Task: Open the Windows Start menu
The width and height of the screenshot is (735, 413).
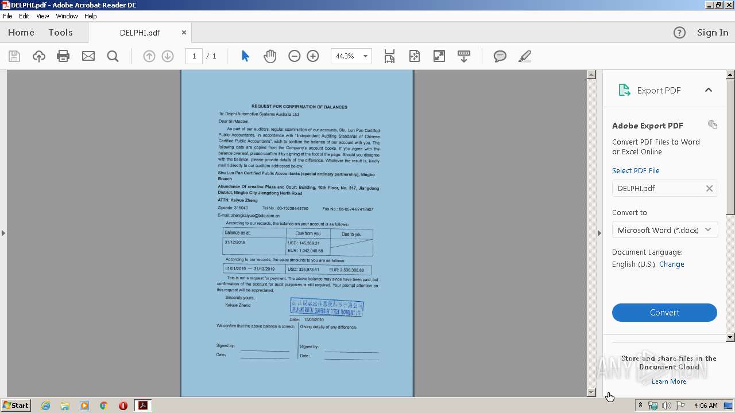Action: [x=16, y=406]
